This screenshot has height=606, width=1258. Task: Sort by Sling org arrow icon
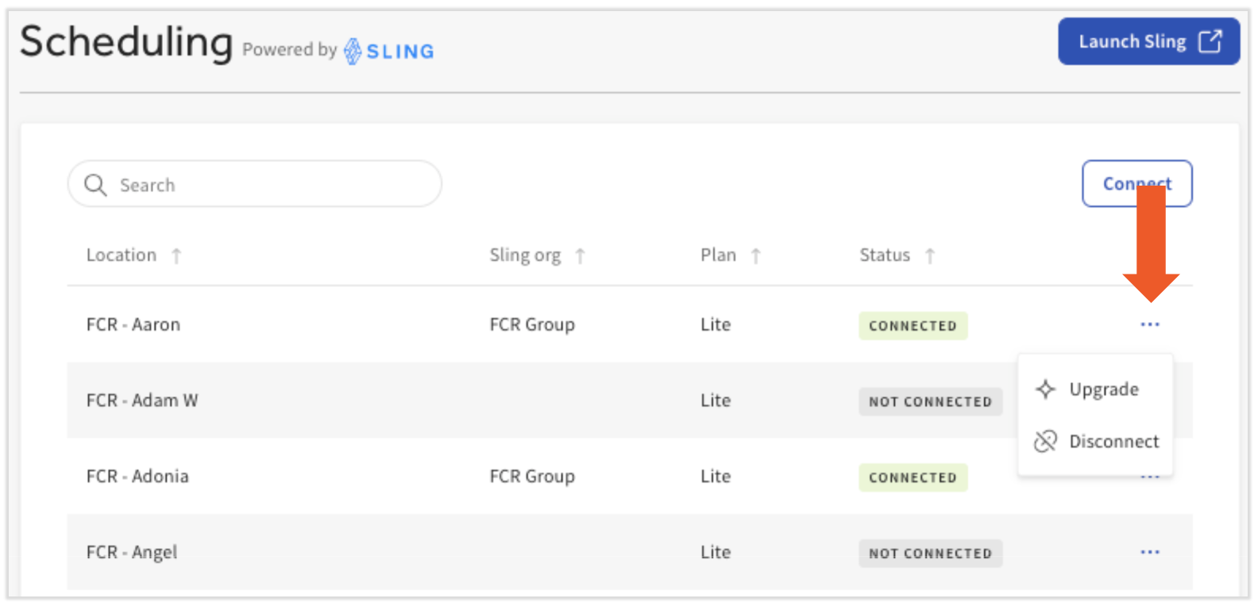(x=581, y=255)
